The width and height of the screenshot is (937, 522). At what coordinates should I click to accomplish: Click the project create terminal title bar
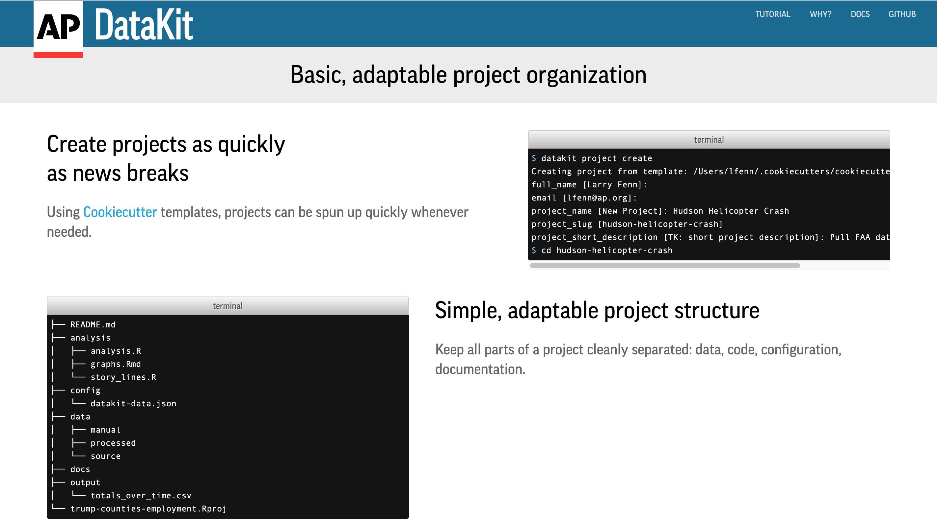709,139
